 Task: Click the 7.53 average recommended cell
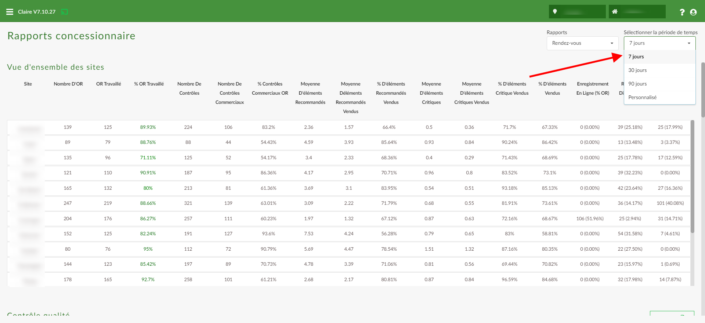(x=309, y=233)
